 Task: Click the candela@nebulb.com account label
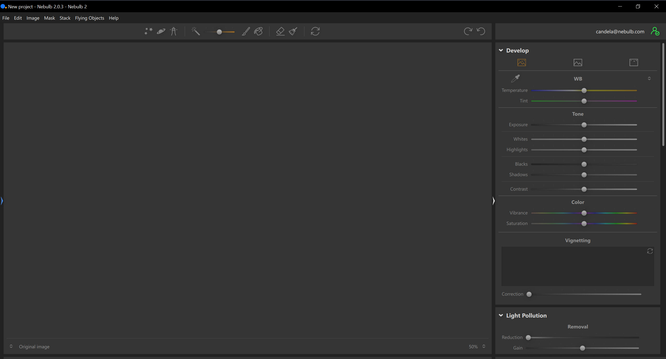coord(620,31)
